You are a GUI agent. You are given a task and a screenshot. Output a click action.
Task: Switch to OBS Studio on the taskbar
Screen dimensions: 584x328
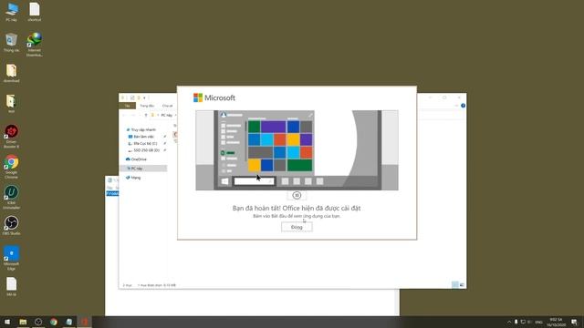click(38, 322)
